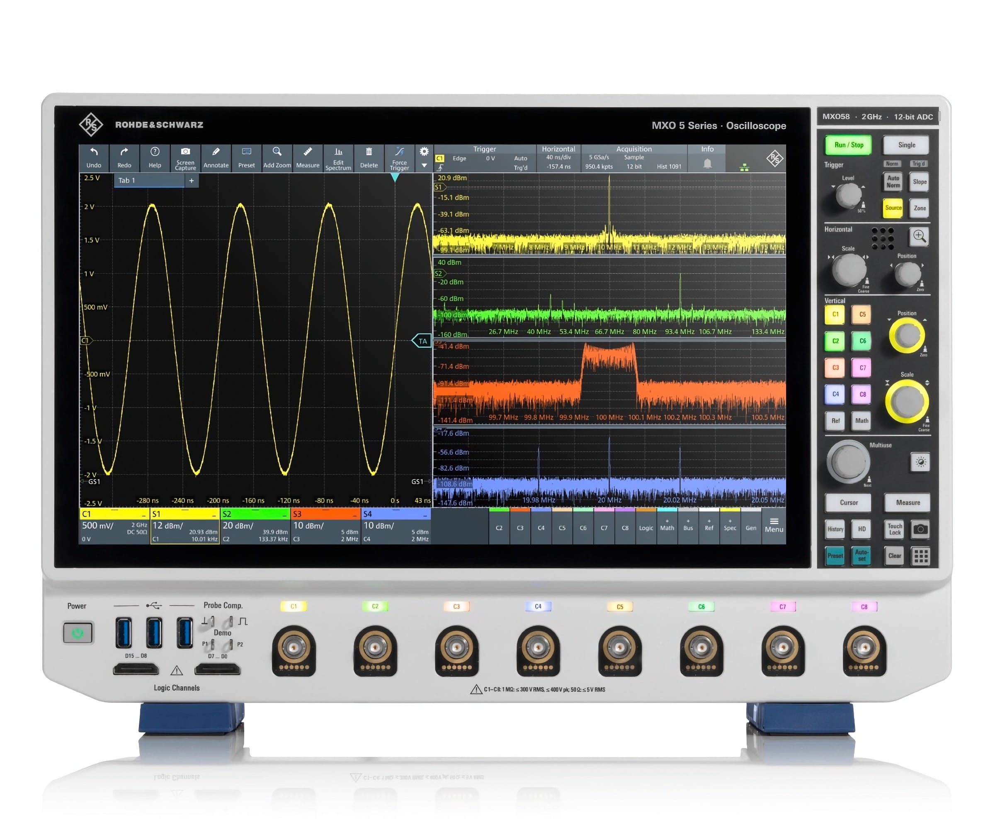995x829 pixels.
Task: Toggle HD mode with the HD key
Action: click(x=862, y=529)
